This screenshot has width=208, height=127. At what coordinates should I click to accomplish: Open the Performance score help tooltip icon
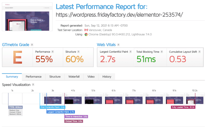pyautogui.click(x=53, y=52)
